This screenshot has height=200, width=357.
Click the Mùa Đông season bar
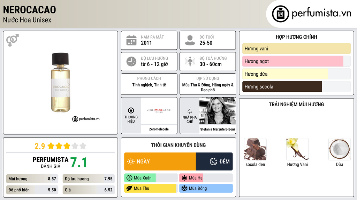[x=206, y=188]
